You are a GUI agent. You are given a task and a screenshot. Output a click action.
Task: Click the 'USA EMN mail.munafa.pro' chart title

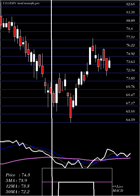(21, 3)
